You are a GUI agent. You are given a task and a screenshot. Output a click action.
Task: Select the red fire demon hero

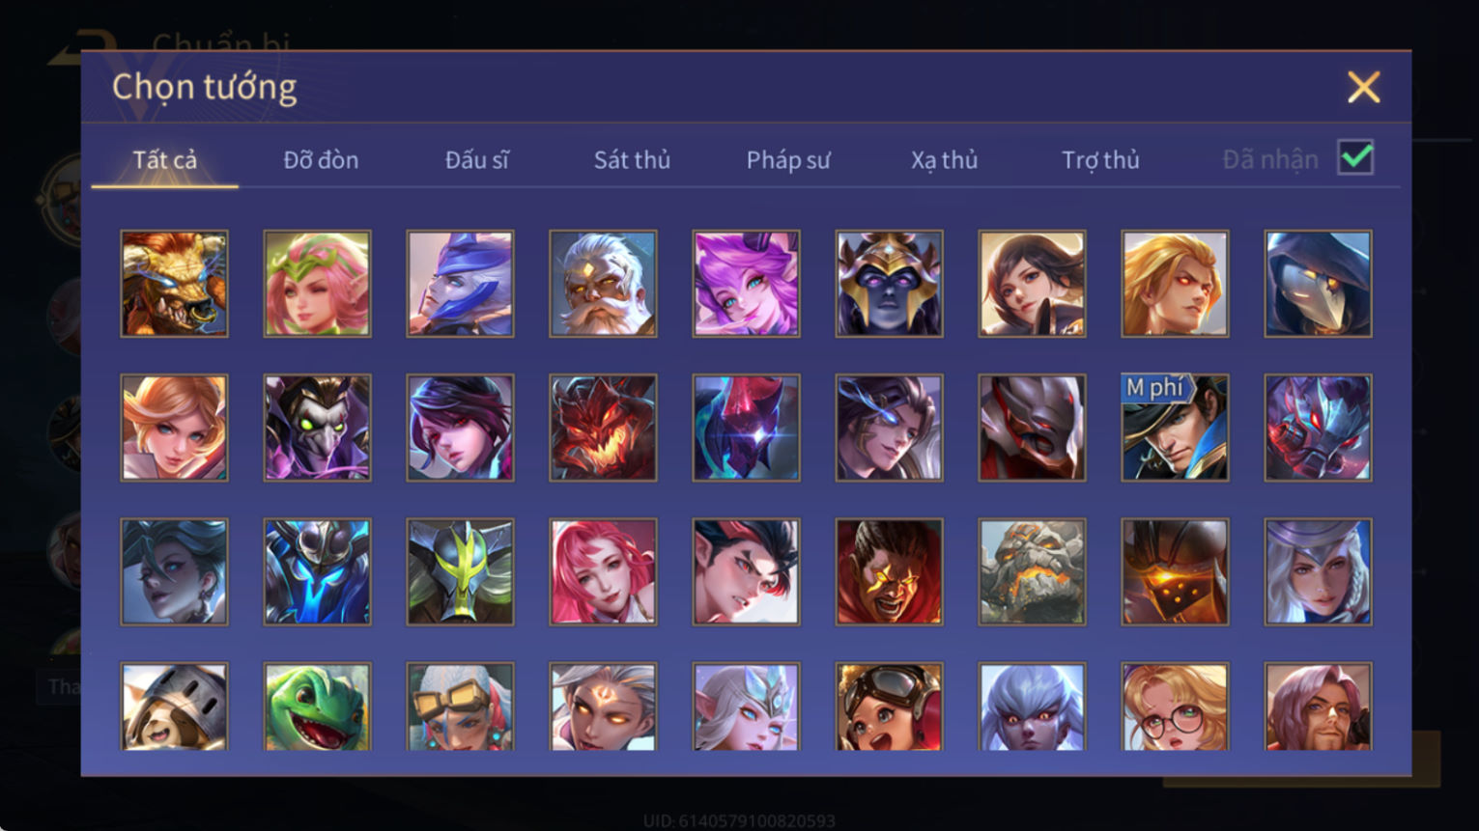point(603,428)
